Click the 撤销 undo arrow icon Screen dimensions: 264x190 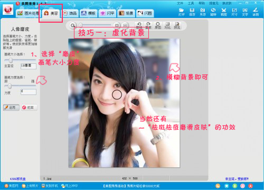pos(139,25)
